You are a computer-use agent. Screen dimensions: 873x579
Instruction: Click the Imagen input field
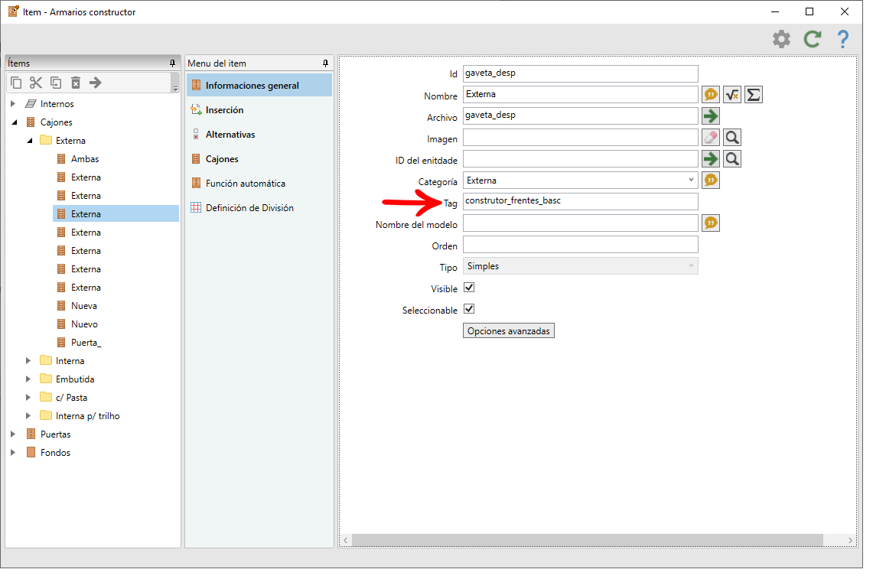pyautogui.click(x=580, y=137)
